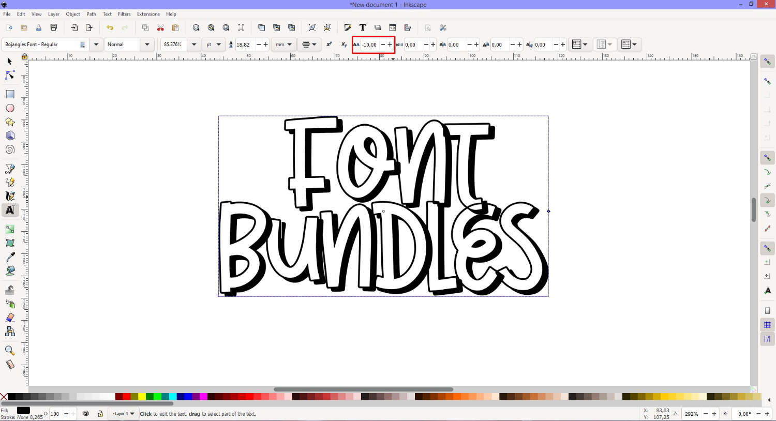Open the Layer 1 selector dropdown
The height and width of the screenshot is (421, 776).
[124, 414]
